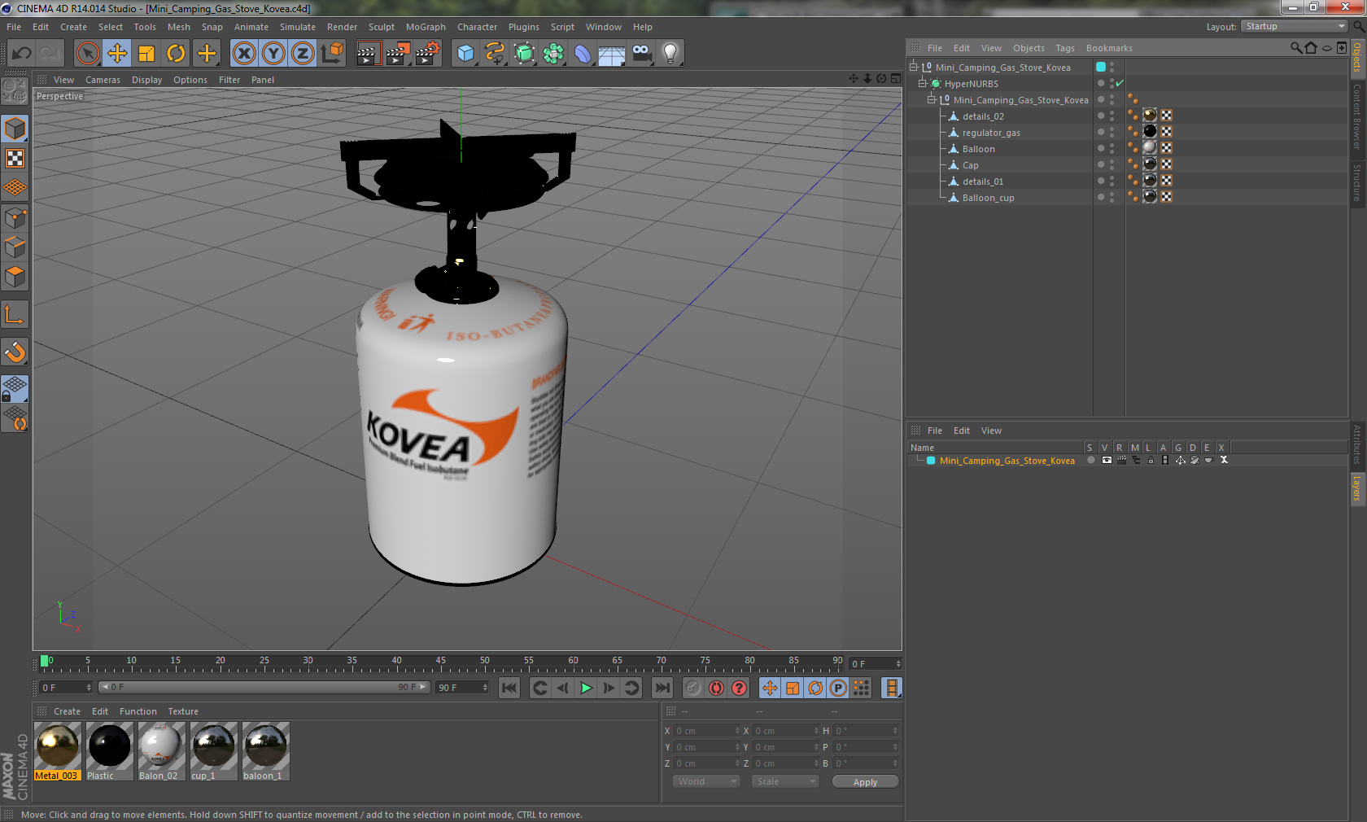
Task: Toggle Y axis lock
Action: 273,54
